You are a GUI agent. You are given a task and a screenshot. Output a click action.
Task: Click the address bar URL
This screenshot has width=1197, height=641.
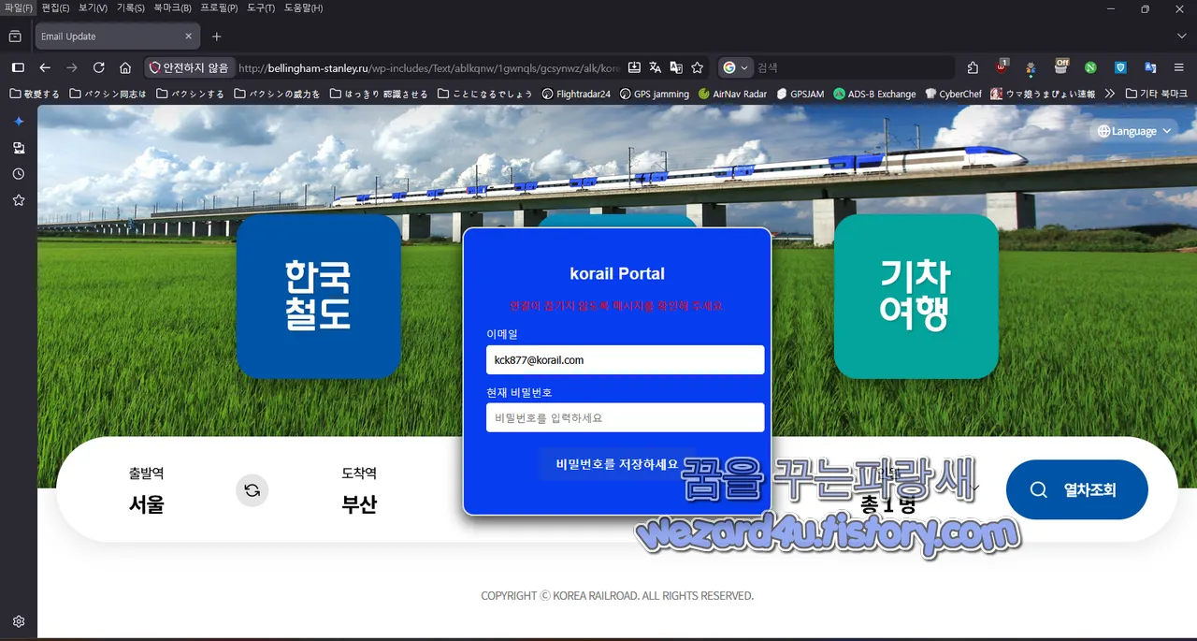pyautogui.click(x=429, y=67)
